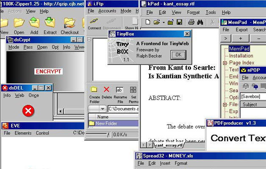The width and height of the screenshot is (266, 169).
Task: Click the Checkout icon in 100K-Zipper
Action: click(x=69, y=23)
